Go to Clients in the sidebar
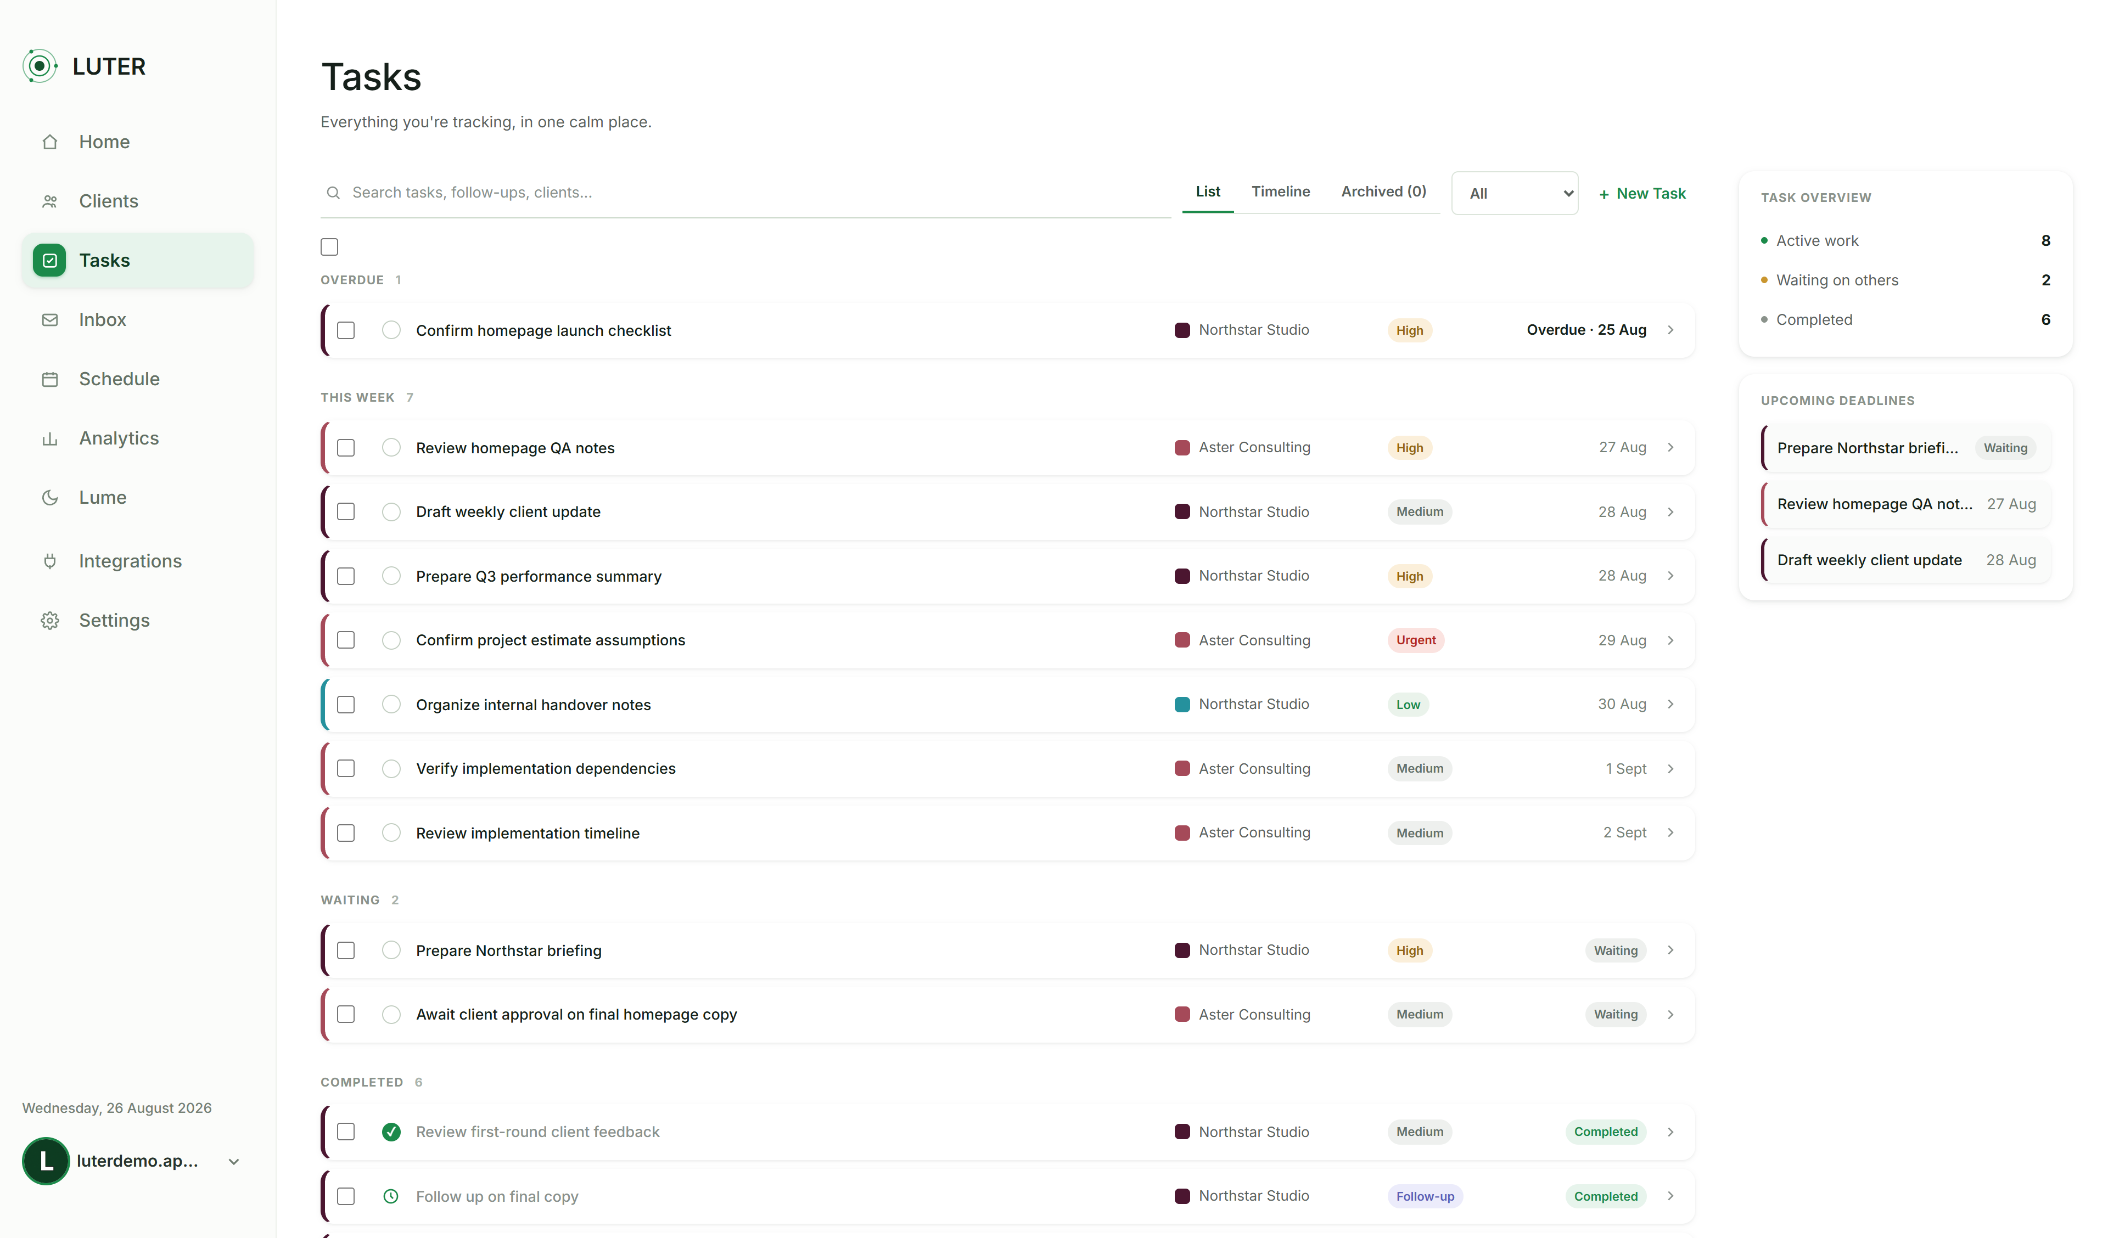This screenshot has height=1238, width=2108. click(138, 201)
